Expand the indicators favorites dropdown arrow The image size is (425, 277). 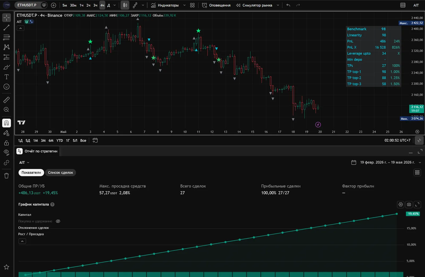[x=184, y=5]
